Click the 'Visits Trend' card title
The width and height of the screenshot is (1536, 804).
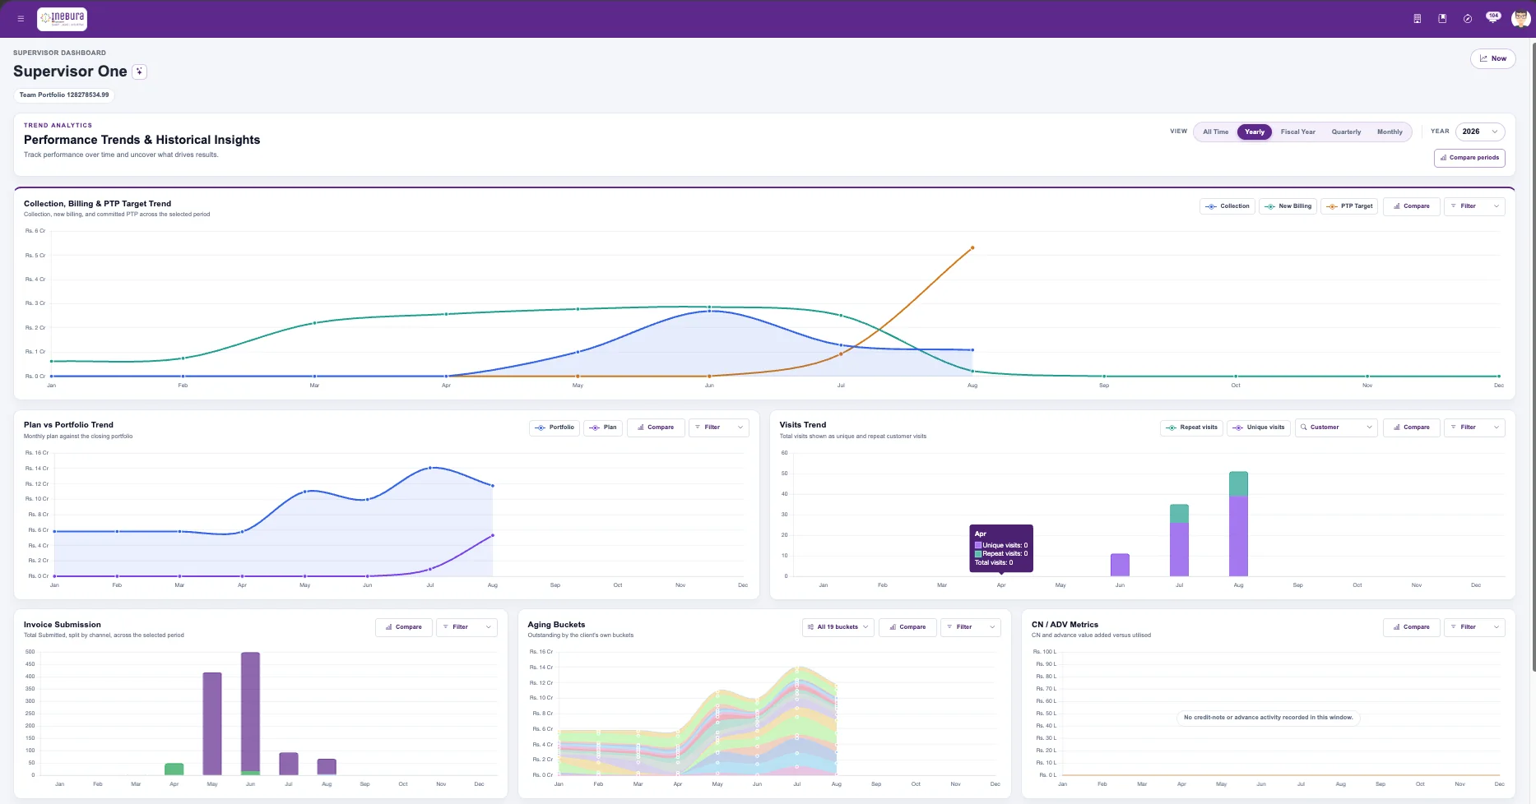click(803, 425)
